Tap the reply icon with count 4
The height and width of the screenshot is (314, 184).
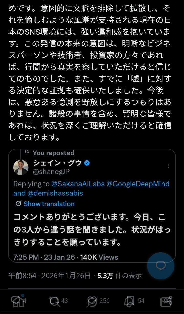click(17, 301)
